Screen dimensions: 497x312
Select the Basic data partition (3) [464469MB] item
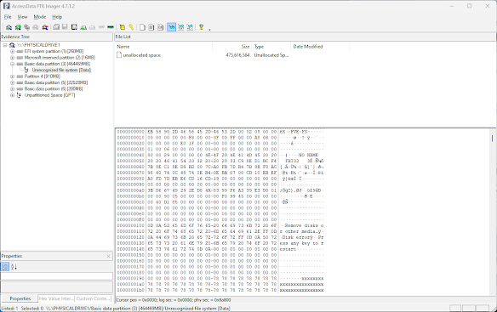click(57, 64)
